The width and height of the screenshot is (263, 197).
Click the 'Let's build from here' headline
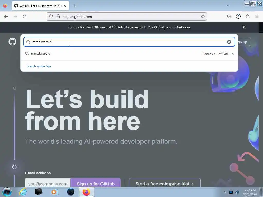87,110
